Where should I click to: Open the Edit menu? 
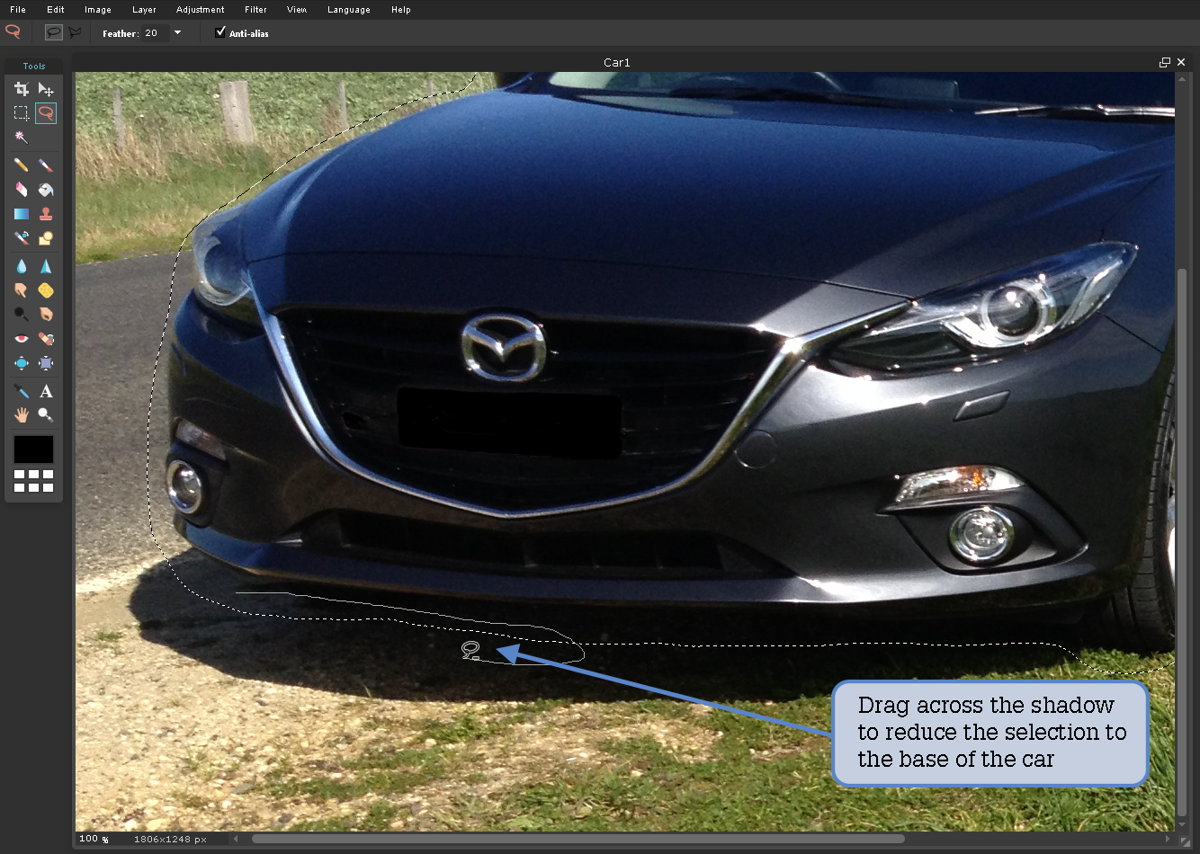56,10
